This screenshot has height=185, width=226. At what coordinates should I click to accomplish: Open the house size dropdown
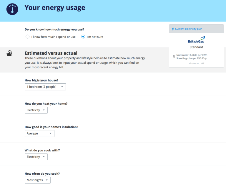tap(45, 87)
